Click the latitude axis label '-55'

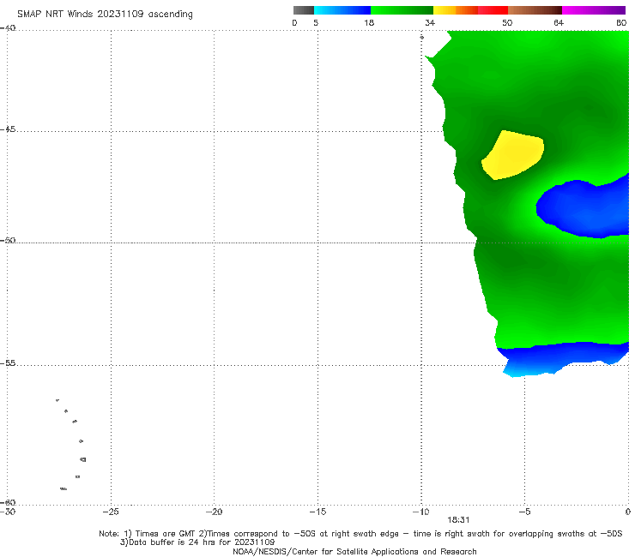[8, 363]
